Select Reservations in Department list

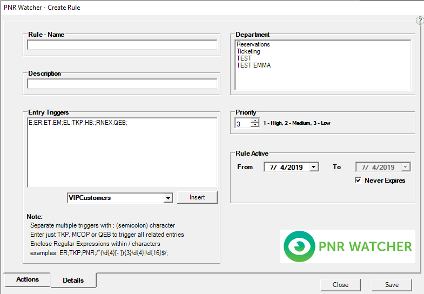[x=253, y=44]
